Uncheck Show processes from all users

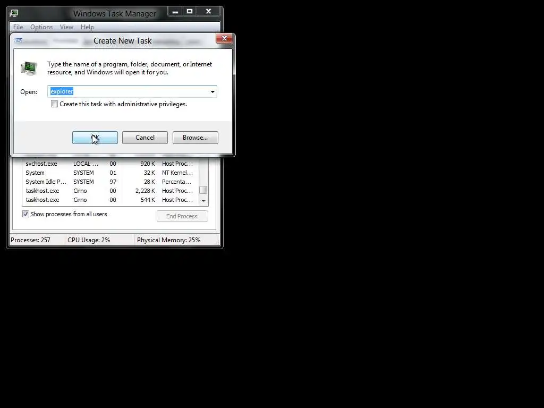pyautogui.click(x=25, y=214)
